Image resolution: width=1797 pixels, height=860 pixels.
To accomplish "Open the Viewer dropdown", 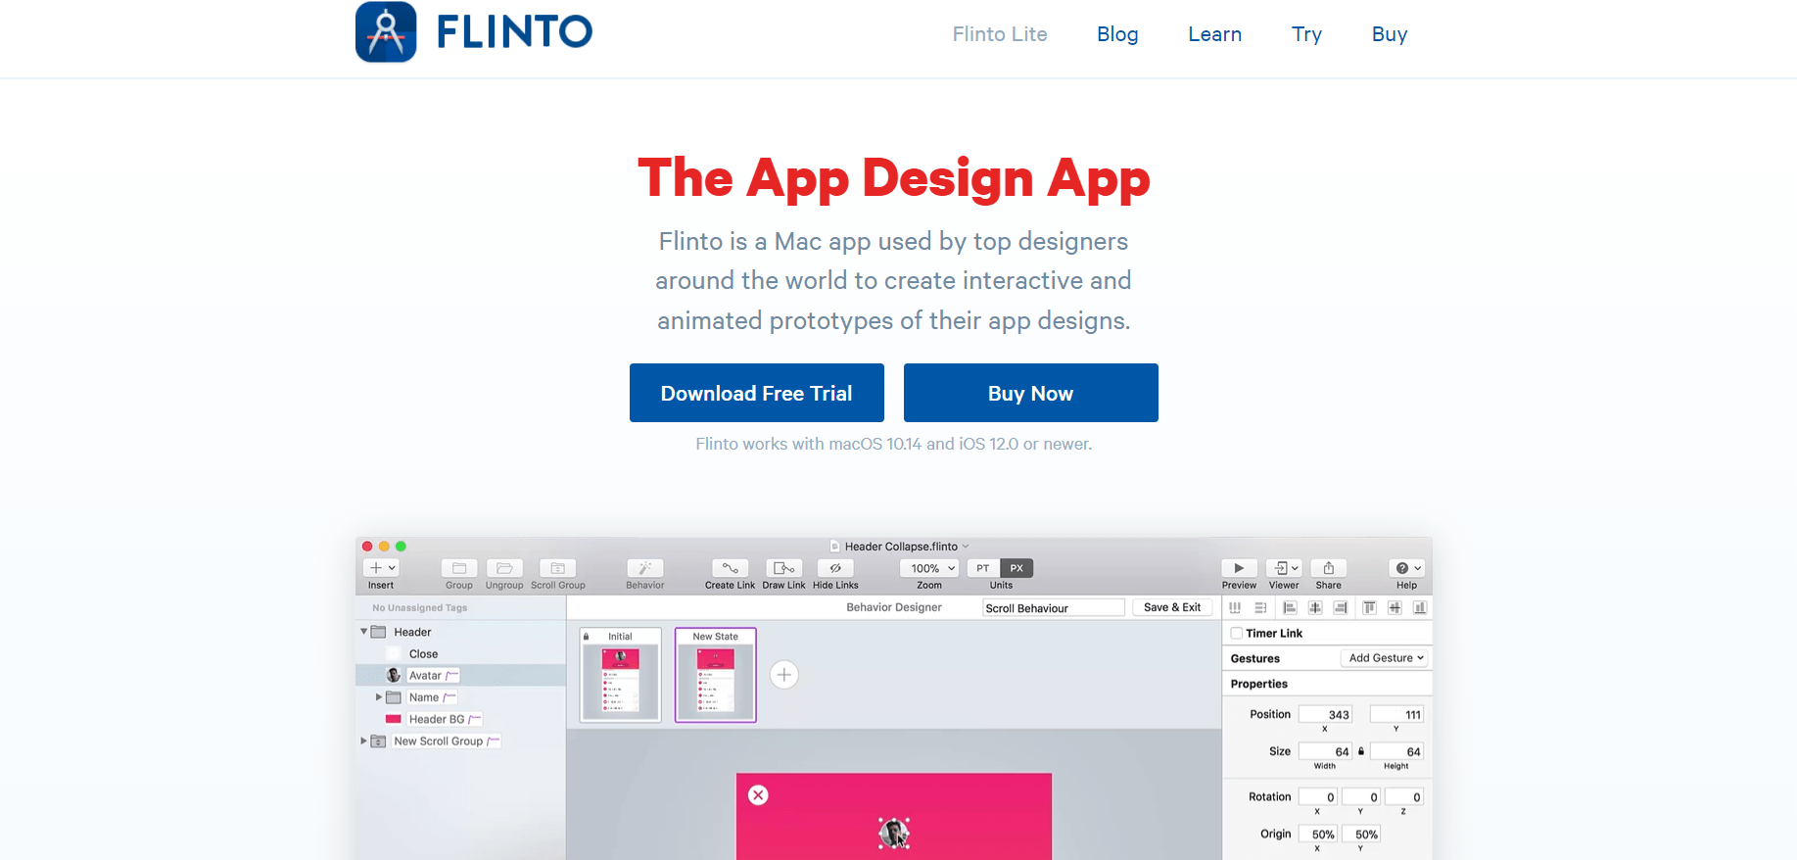I will [x=1284, y=568].
